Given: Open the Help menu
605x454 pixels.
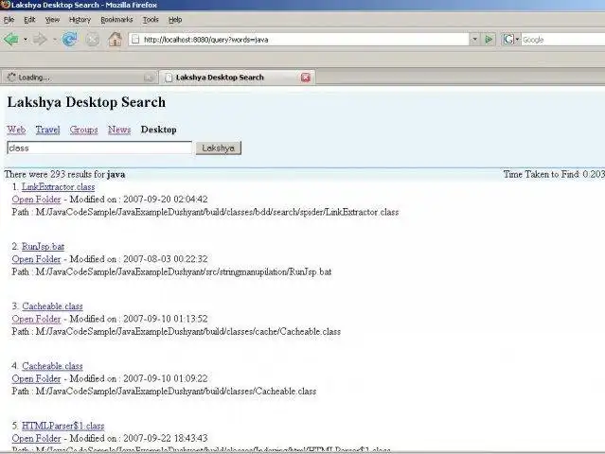Looking at the screenshot, I should pos(175,20).
